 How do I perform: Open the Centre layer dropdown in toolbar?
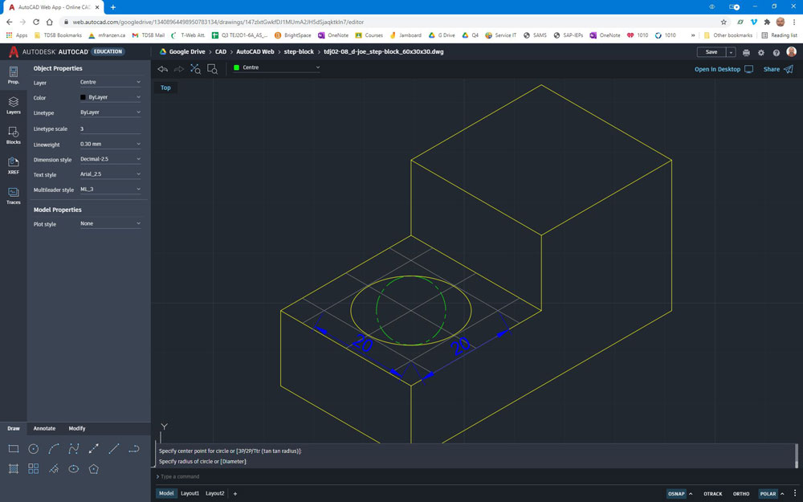(277, 67)
